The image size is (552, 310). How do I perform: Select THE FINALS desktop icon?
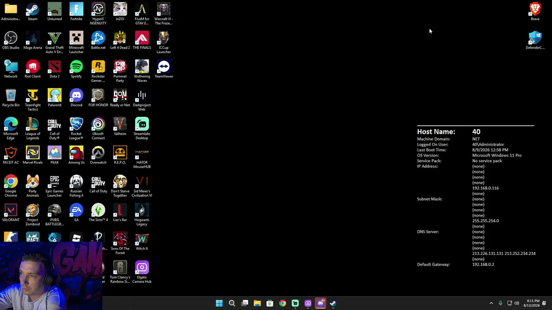142,40
